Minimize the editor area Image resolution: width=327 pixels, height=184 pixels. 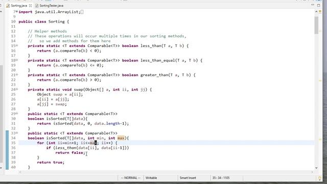click(x=312, y=5)
